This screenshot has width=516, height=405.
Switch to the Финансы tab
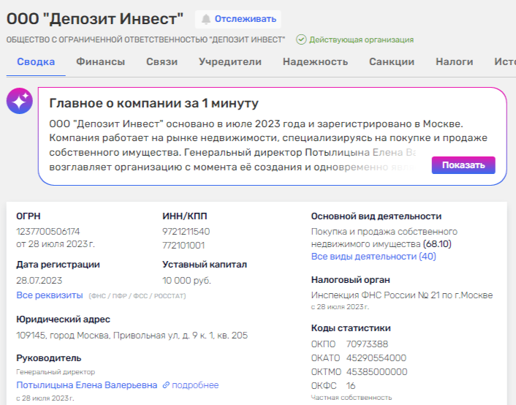tap(100, 62)
